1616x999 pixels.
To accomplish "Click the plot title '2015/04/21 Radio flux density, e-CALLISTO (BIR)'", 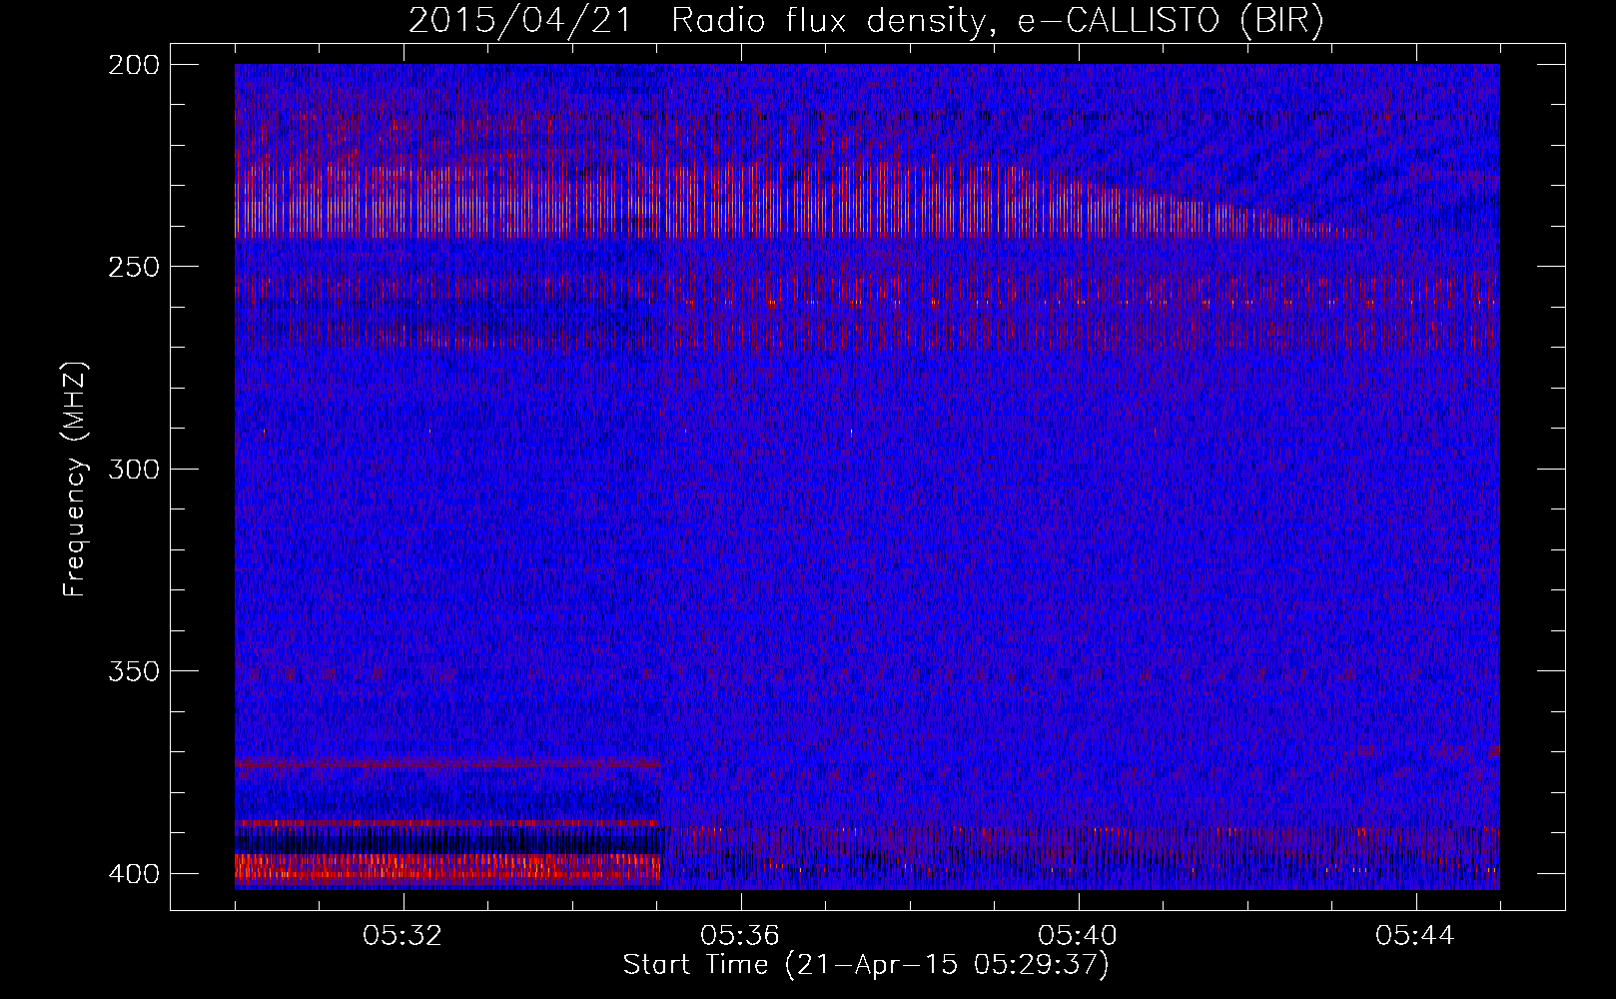I will 866,20.
